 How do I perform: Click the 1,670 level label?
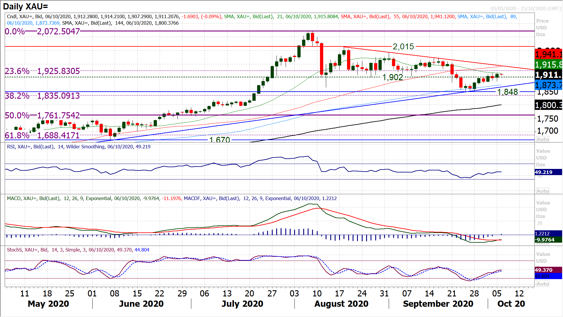[219, 139]
